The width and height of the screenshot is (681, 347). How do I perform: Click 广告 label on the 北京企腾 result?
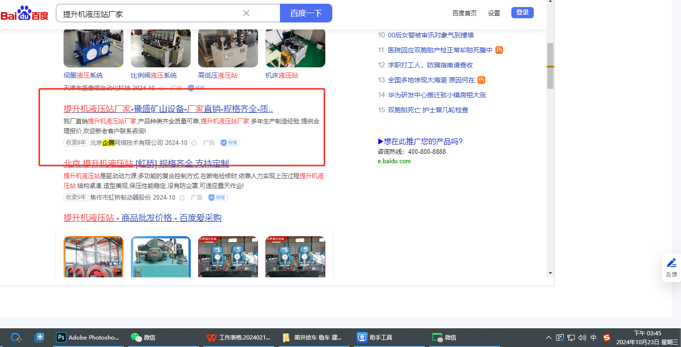pos(209,143)
